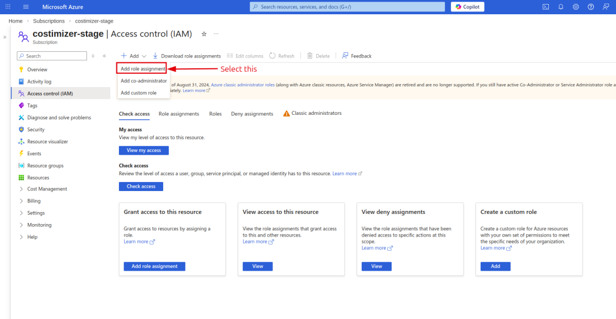The height and width of the screenshot is (319, 616).
Task: Open the Azure app launcher grid
Action: (8, 7)
